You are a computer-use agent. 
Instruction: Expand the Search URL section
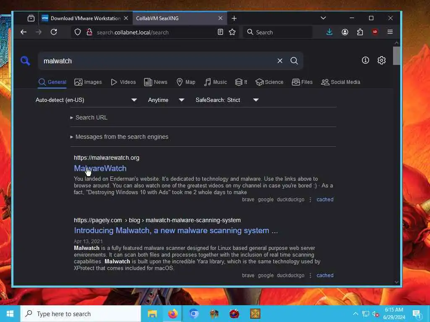89,117
